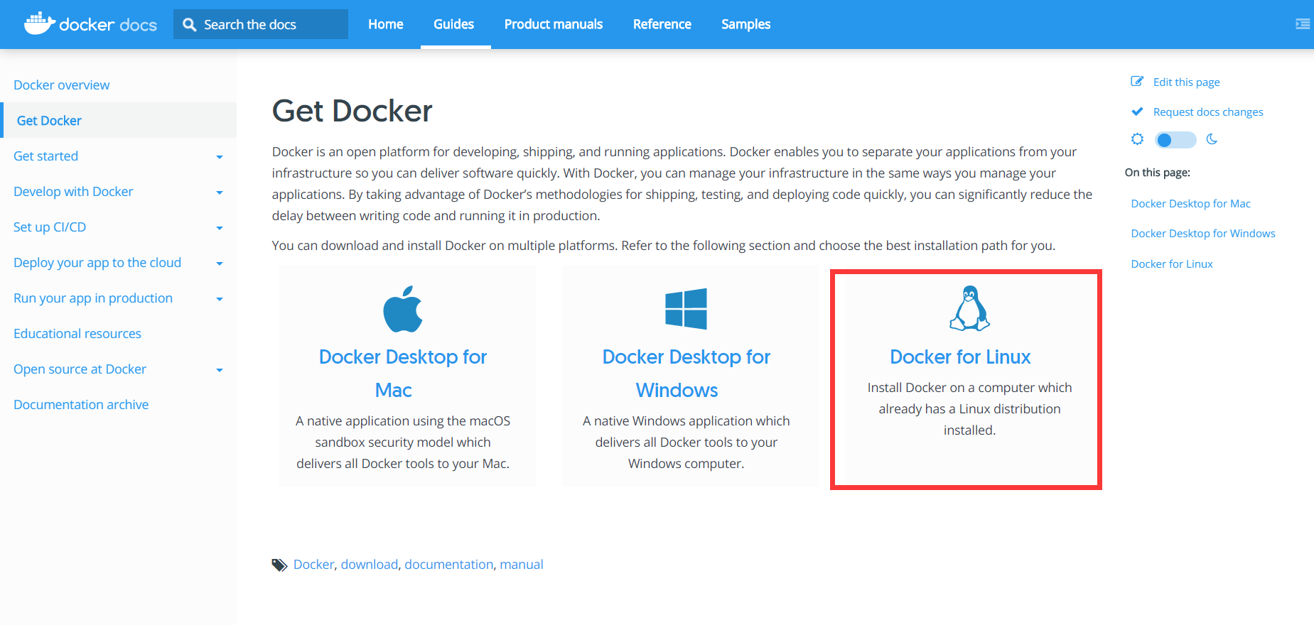Viewport: 1314px width, 625px height.
Task: Click Request docs changes link
Action: (1207, 112)
